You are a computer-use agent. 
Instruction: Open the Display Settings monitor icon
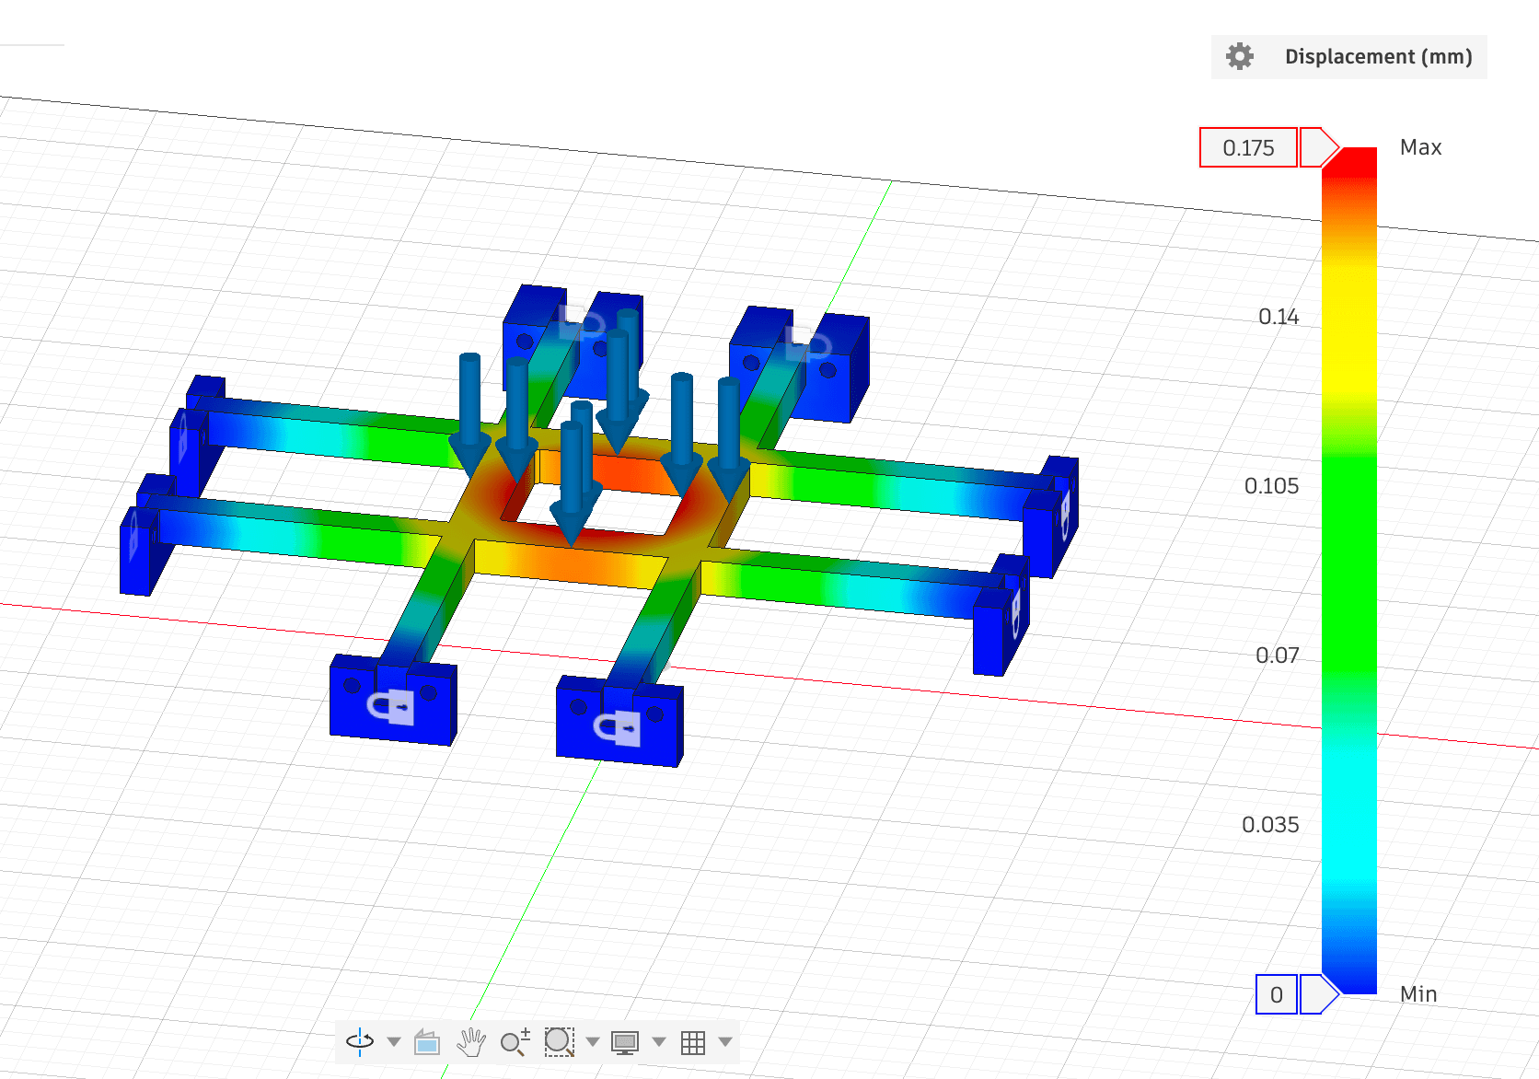click(627, 1042)
